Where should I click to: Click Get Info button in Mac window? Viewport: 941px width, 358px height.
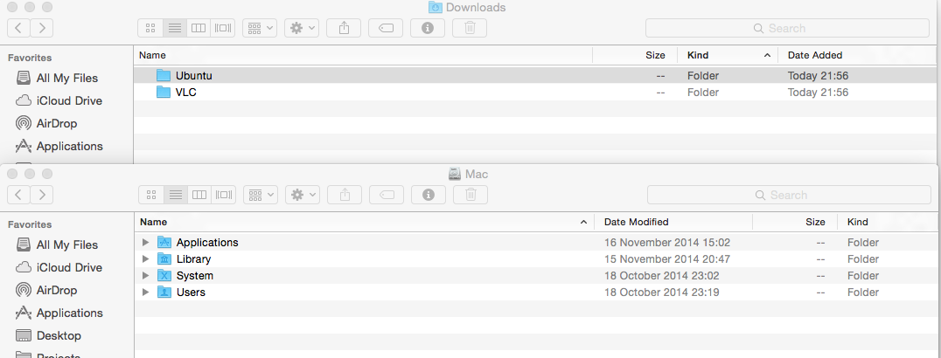pyautogui.click(x=429, y=195)
